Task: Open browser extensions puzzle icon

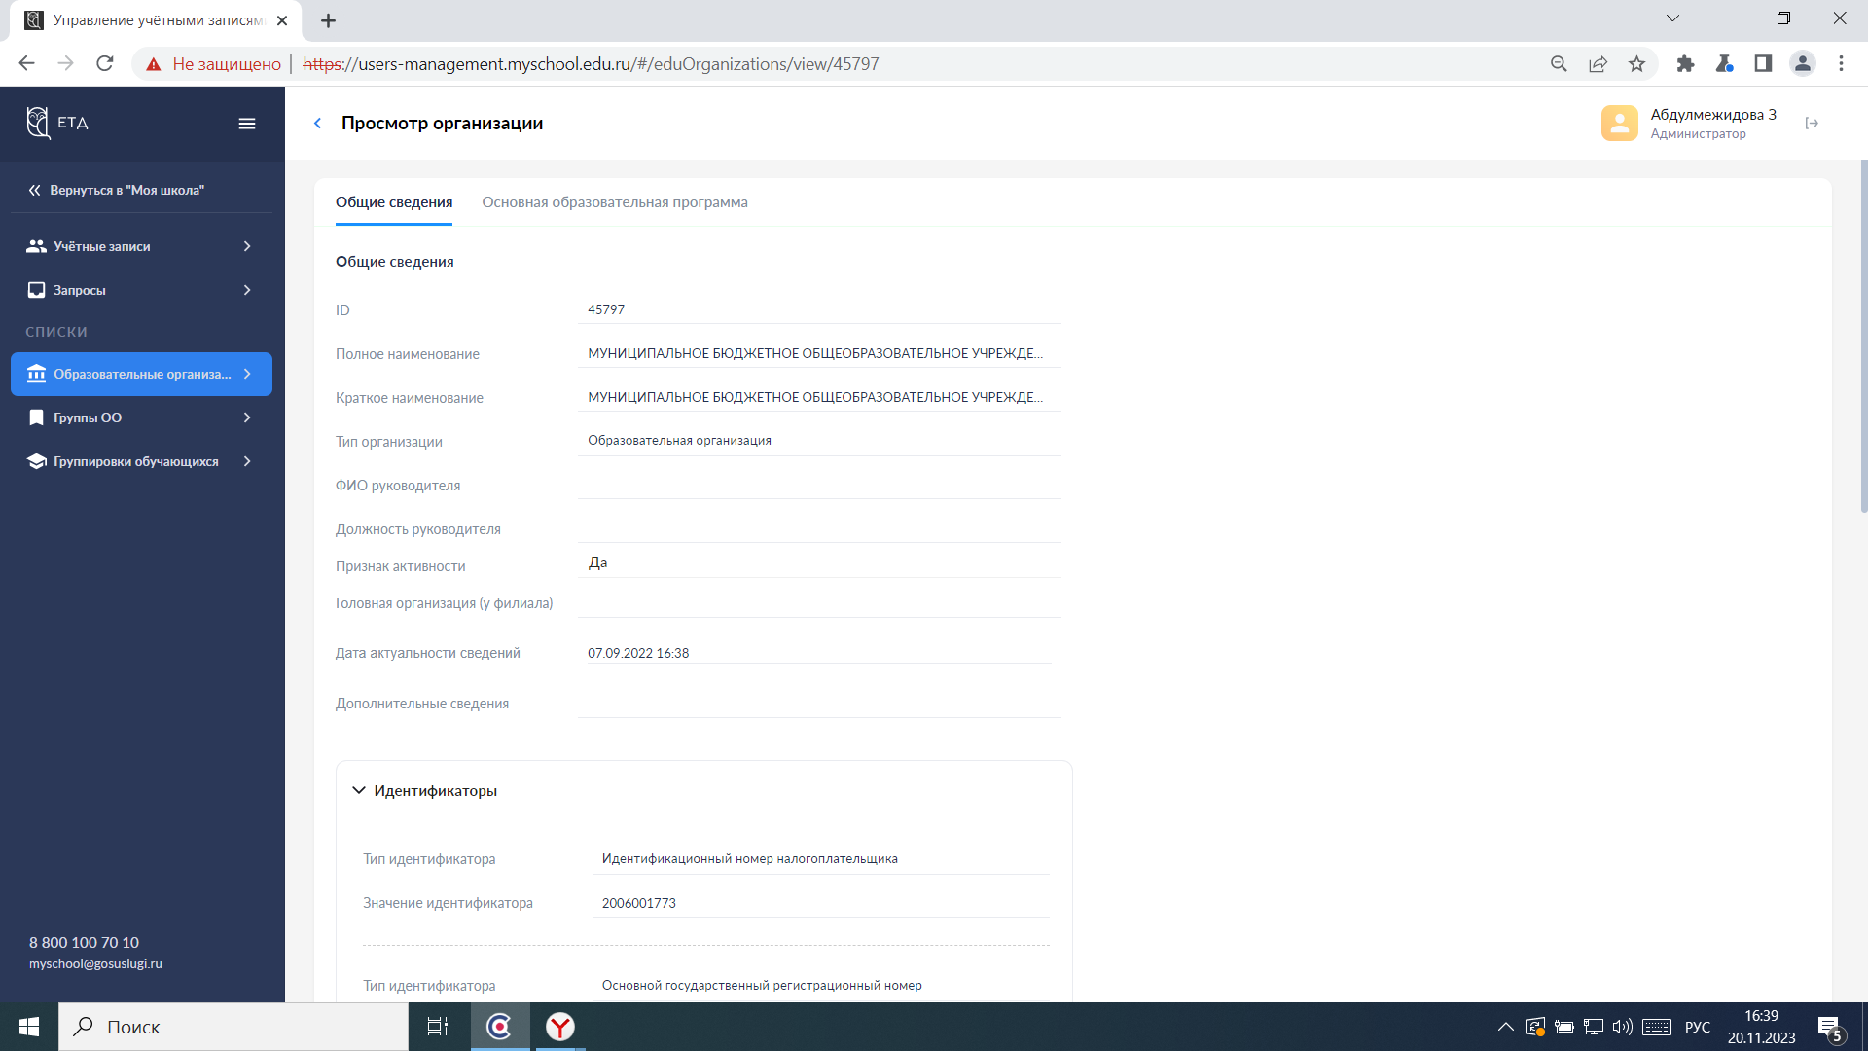Action: pyautogui.click(x=1685, y=63)
